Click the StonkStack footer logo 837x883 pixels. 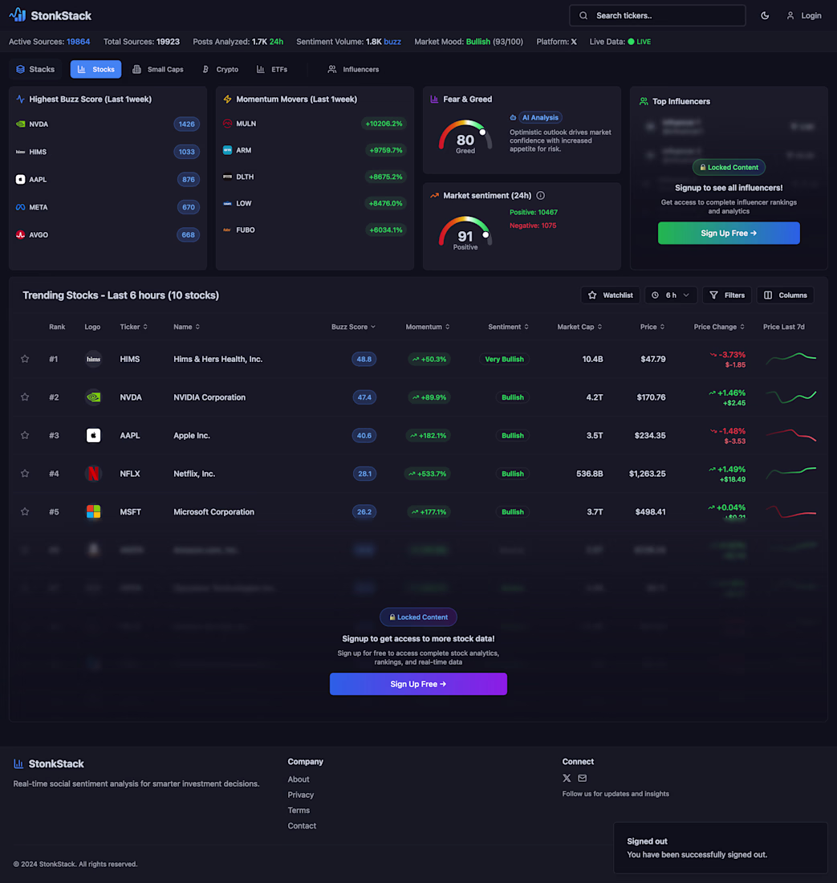(48, 763)
